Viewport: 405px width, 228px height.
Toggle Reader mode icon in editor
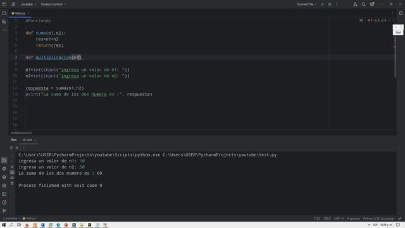point(361,20)
